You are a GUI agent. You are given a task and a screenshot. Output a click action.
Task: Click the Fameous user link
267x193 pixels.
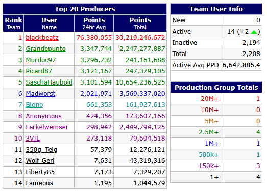coord(39,183)
